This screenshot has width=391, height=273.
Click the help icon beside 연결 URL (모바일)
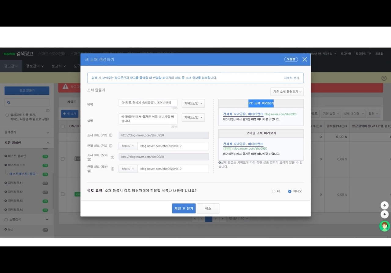click(112, 169)
